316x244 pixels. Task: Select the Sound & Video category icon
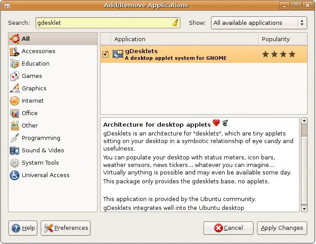coord(15,151)
